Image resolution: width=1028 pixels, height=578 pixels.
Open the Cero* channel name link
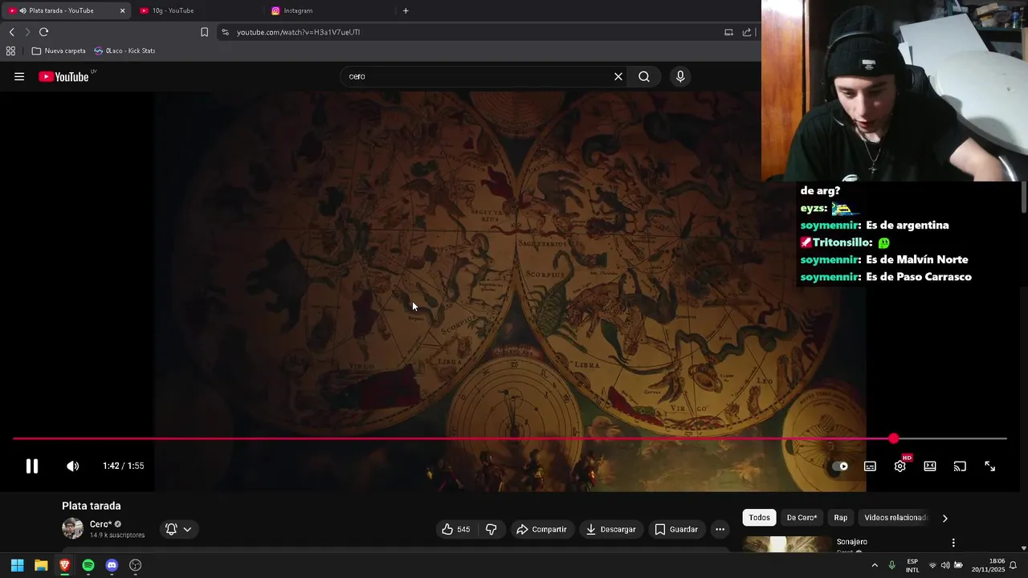pos(101,524)
